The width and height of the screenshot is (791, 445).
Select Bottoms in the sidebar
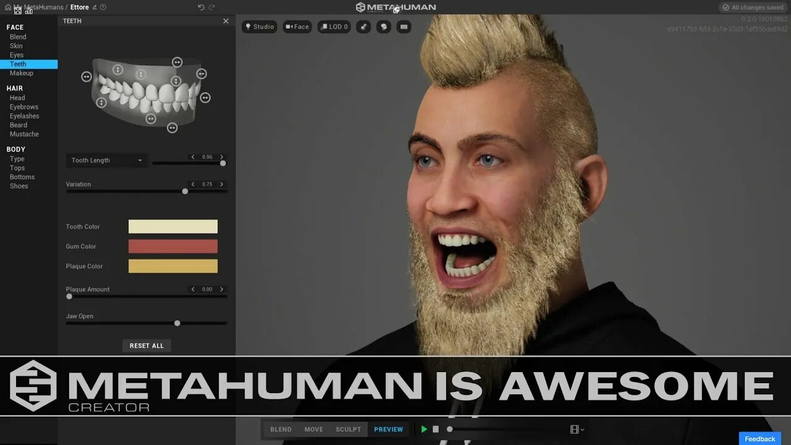(x=22, y=177)
